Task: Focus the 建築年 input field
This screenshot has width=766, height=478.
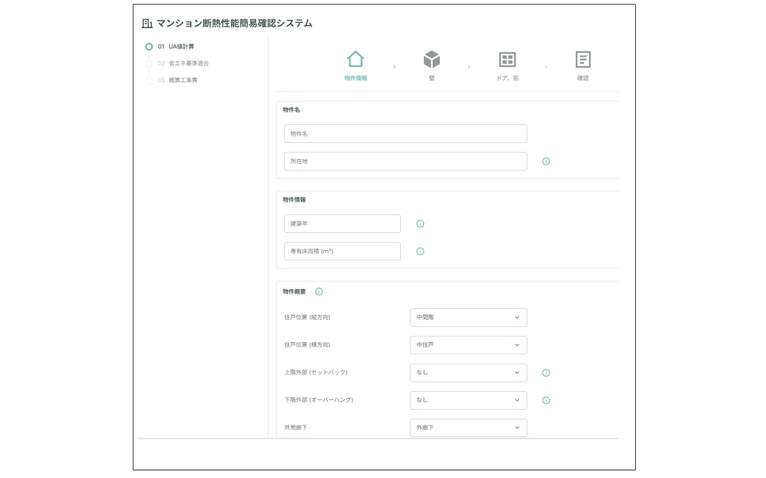Action: 342,224
